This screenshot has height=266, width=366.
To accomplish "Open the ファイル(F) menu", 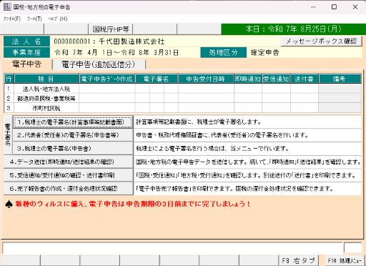I will (x=11, y=19).
